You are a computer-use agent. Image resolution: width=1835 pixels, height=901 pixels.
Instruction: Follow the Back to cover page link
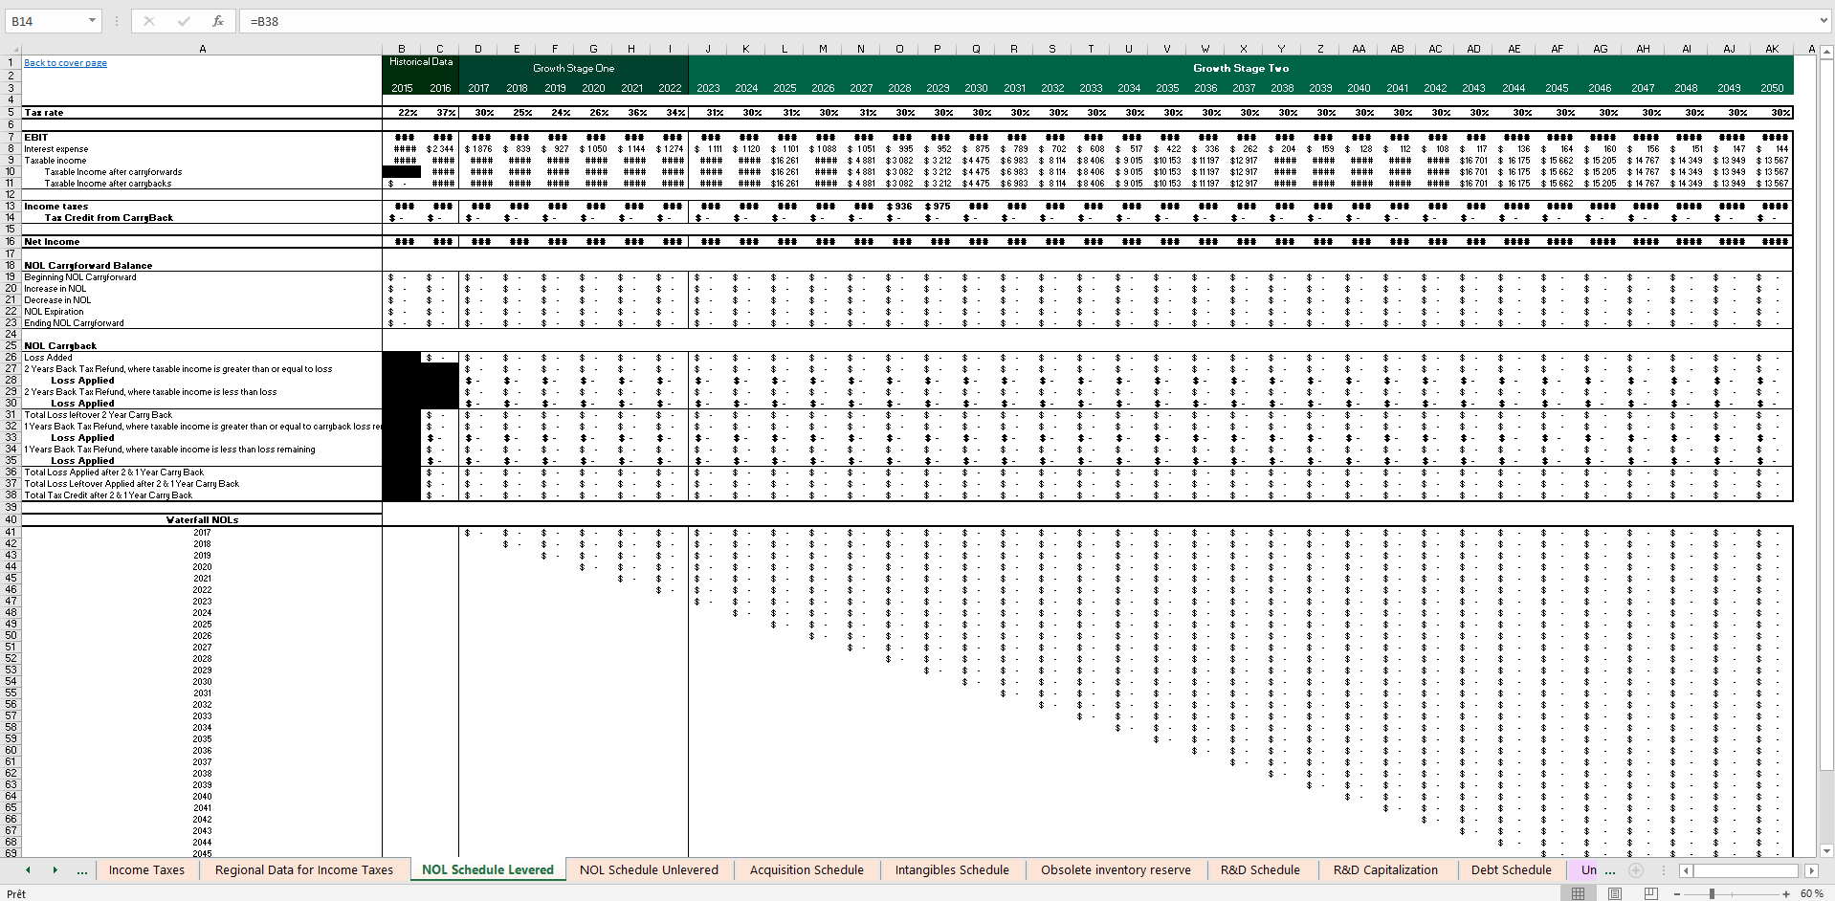coord(65,63)
